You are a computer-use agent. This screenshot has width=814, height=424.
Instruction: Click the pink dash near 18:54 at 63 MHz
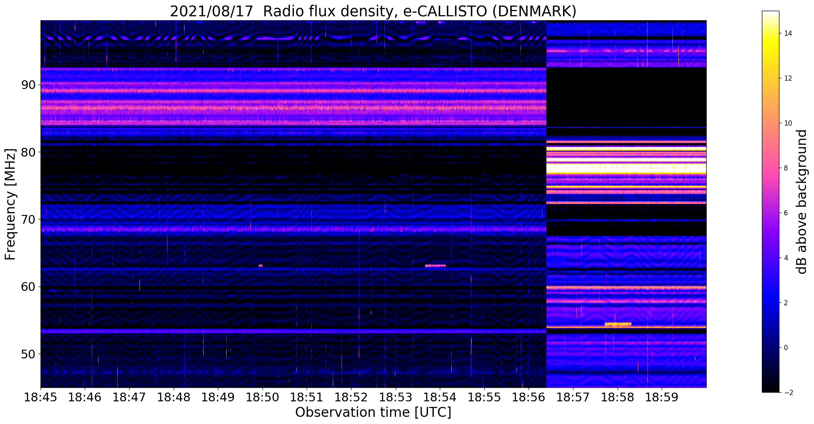pyautogui.click(x=435, y=265)
